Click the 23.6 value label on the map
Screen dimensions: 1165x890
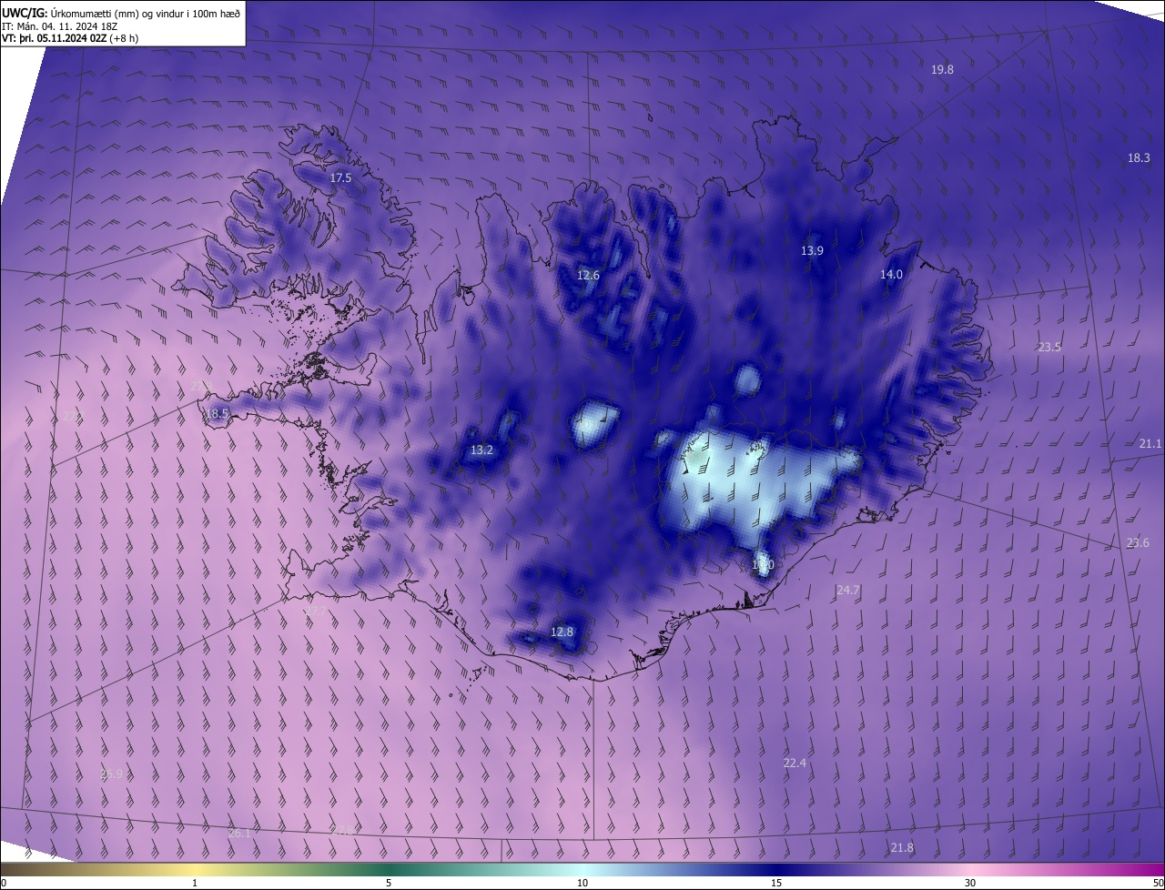pyautogui.click(x=1138, y=543)
